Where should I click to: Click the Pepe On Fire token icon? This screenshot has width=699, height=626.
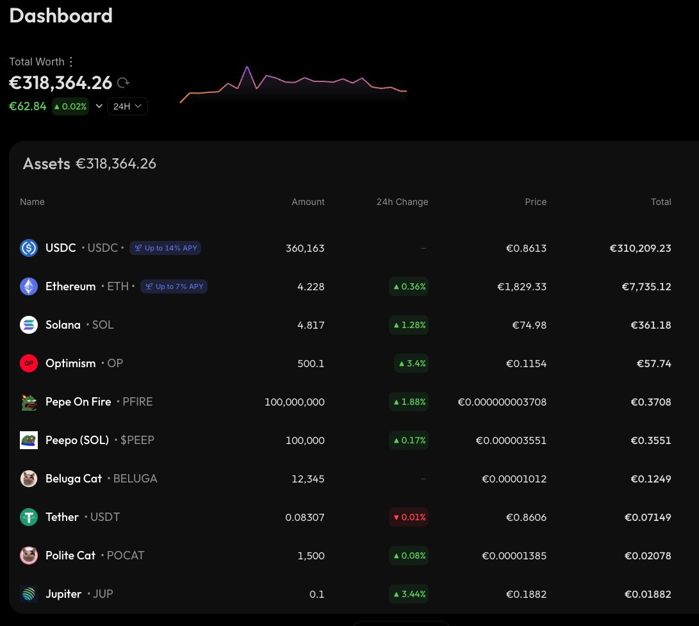[29, 402]
